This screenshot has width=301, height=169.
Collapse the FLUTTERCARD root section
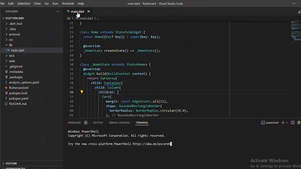tap(3, 18)
